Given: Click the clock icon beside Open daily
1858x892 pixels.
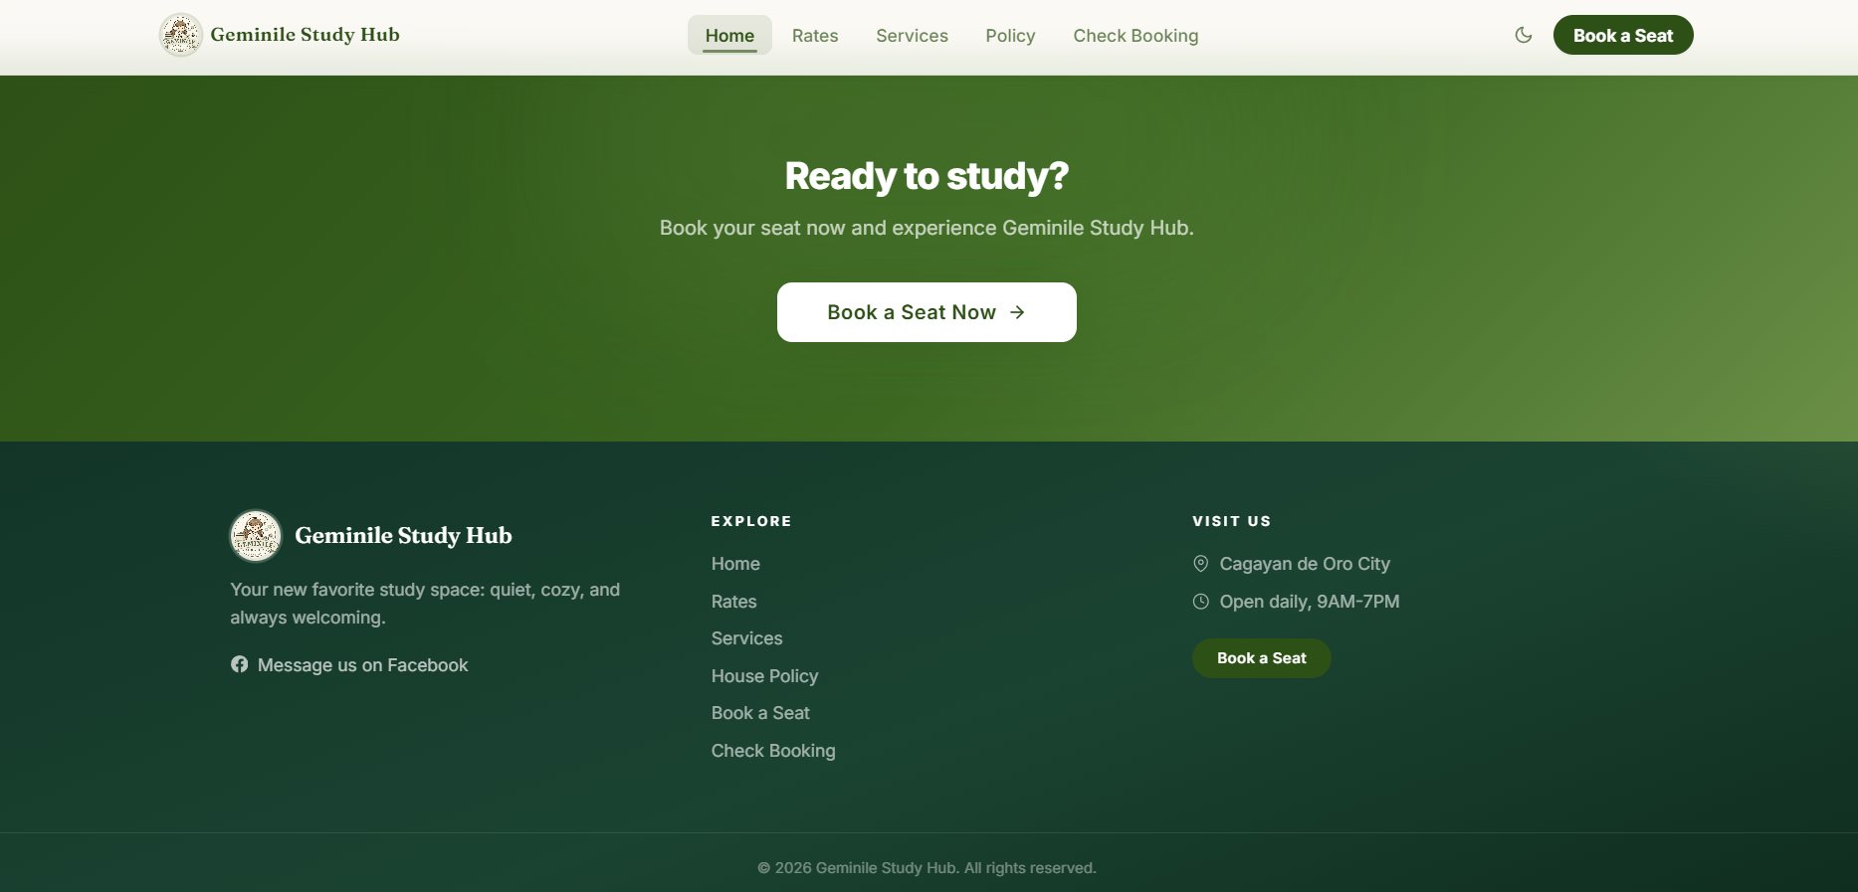Looking at the screenshot, I should (1201, 602).
